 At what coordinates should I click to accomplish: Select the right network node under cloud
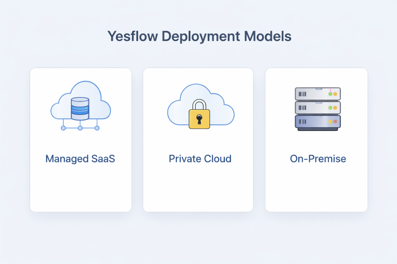[97, 128]
